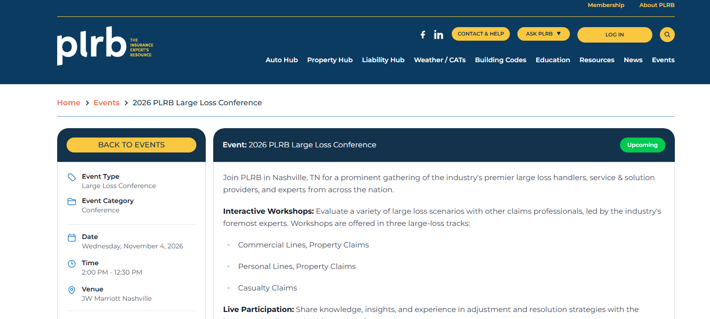Click the Venue location pin icon
The width and height of the screenshot is (710, 319).
point(72,290)
